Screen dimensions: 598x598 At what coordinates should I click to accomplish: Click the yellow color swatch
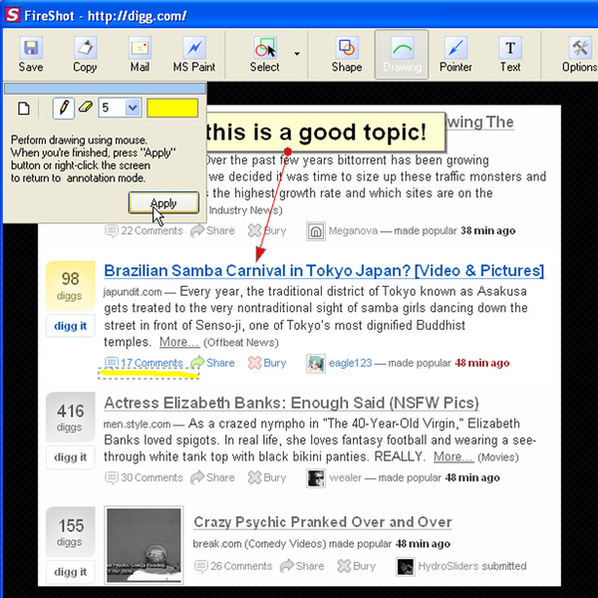point(172,108)
